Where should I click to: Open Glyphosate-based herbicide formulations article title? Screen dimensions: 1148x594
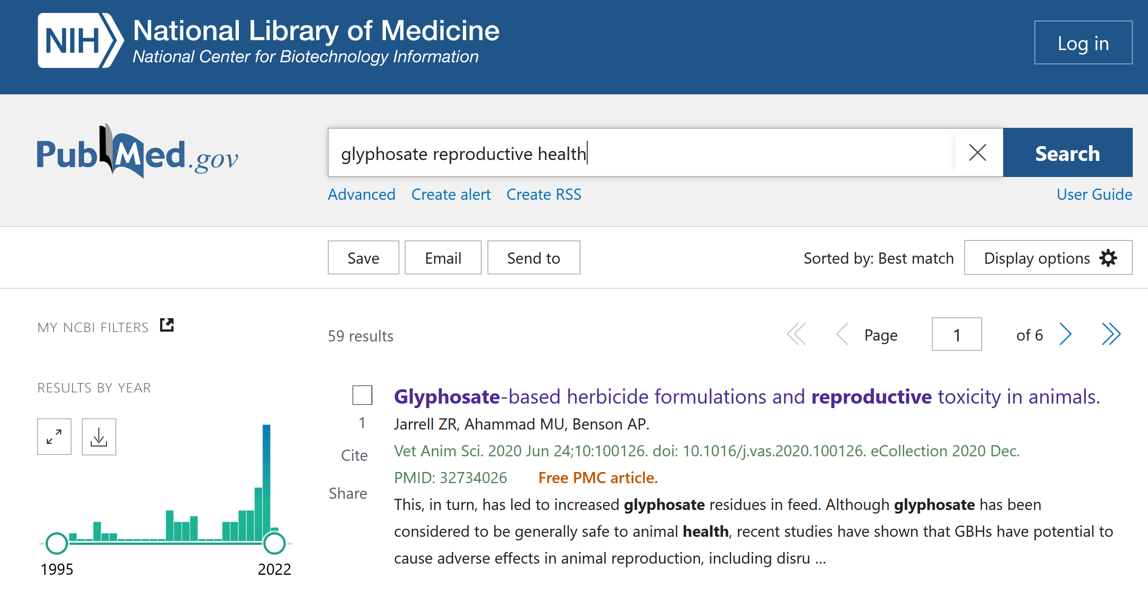tap(746, 397)
